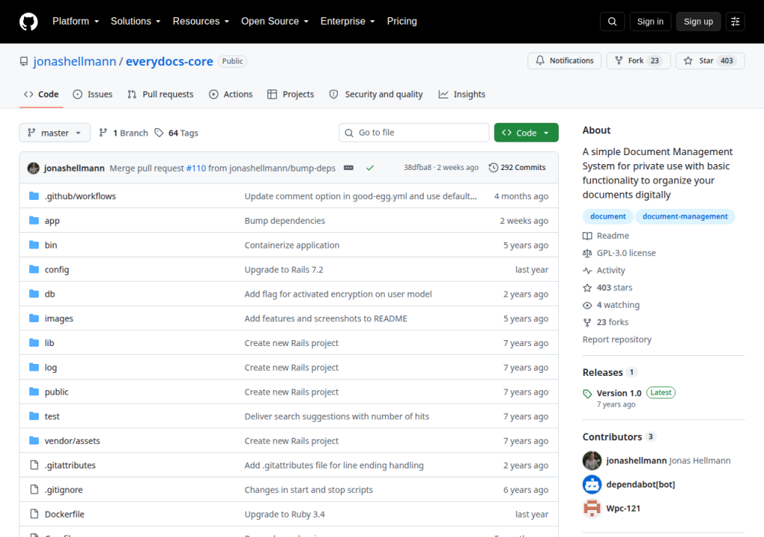
Task: Click the scale icon next to GPL-3.0 license
Action: (x=587, y=253)
